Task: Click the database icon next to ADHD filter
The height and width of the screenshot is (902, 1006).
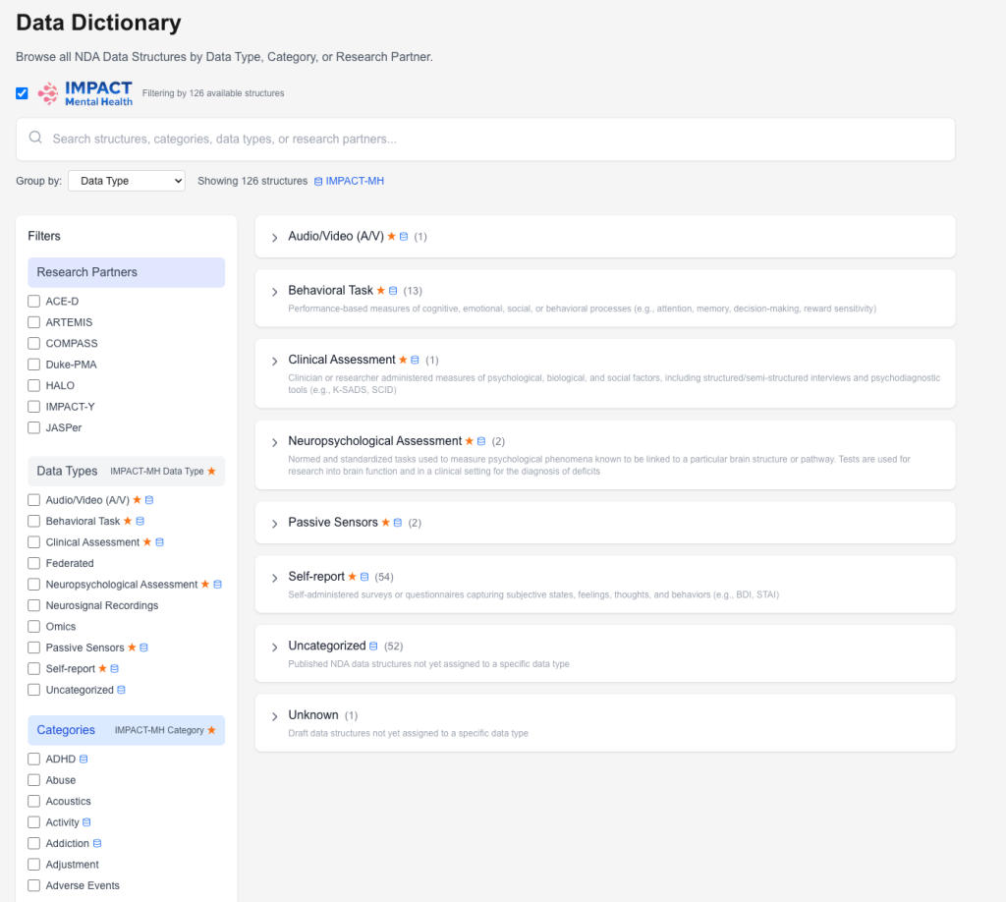Action: point(84,760)
